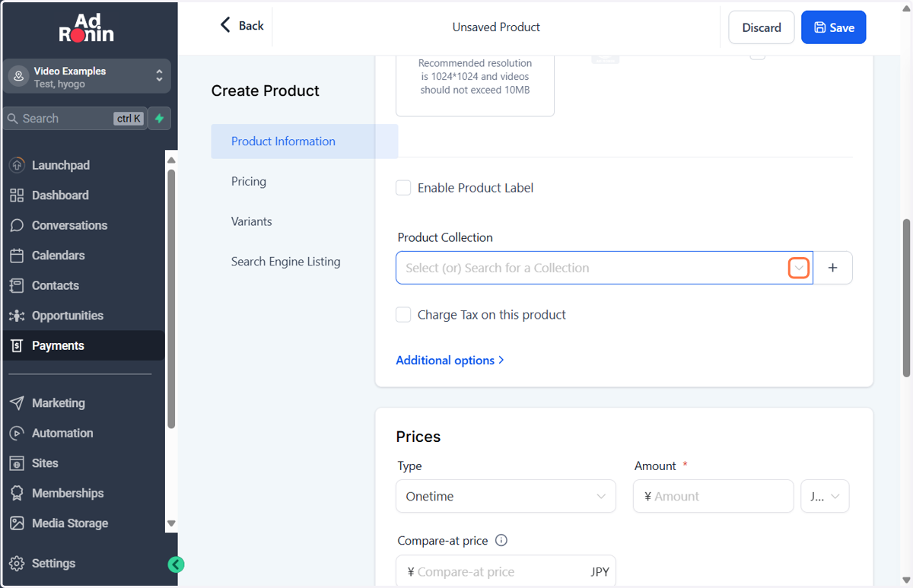The height and width of the screenshot is (588, 913).
Task: Click the Sites icon in sidebar
Action: [x=17, y=463]
